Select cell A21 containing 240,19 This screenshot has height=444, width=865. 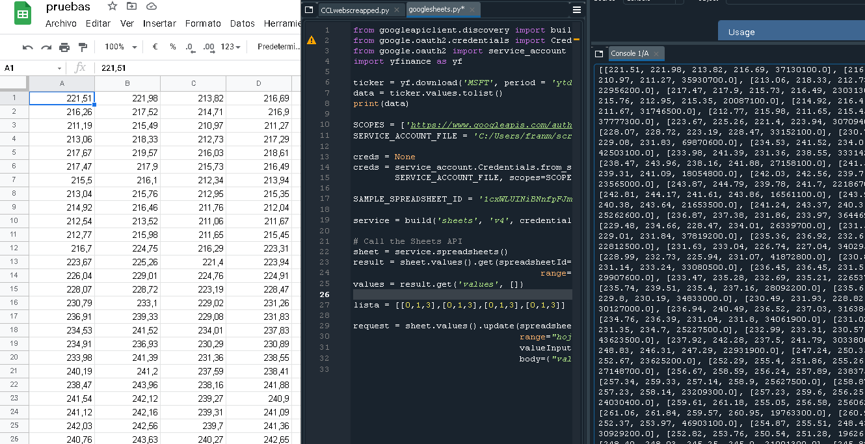click(x=62, y=371)
